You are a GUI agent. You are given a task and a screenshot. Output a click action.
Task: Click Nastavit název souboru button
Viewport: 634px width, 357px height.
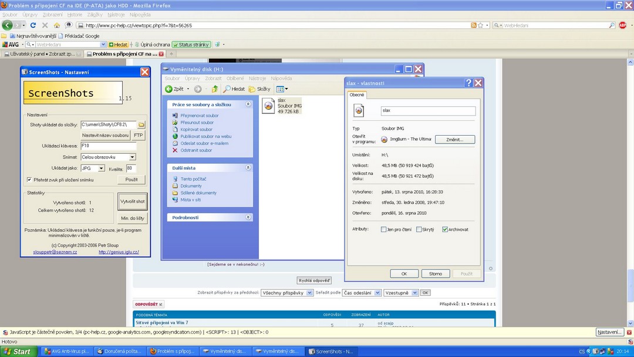pos(105,136)
